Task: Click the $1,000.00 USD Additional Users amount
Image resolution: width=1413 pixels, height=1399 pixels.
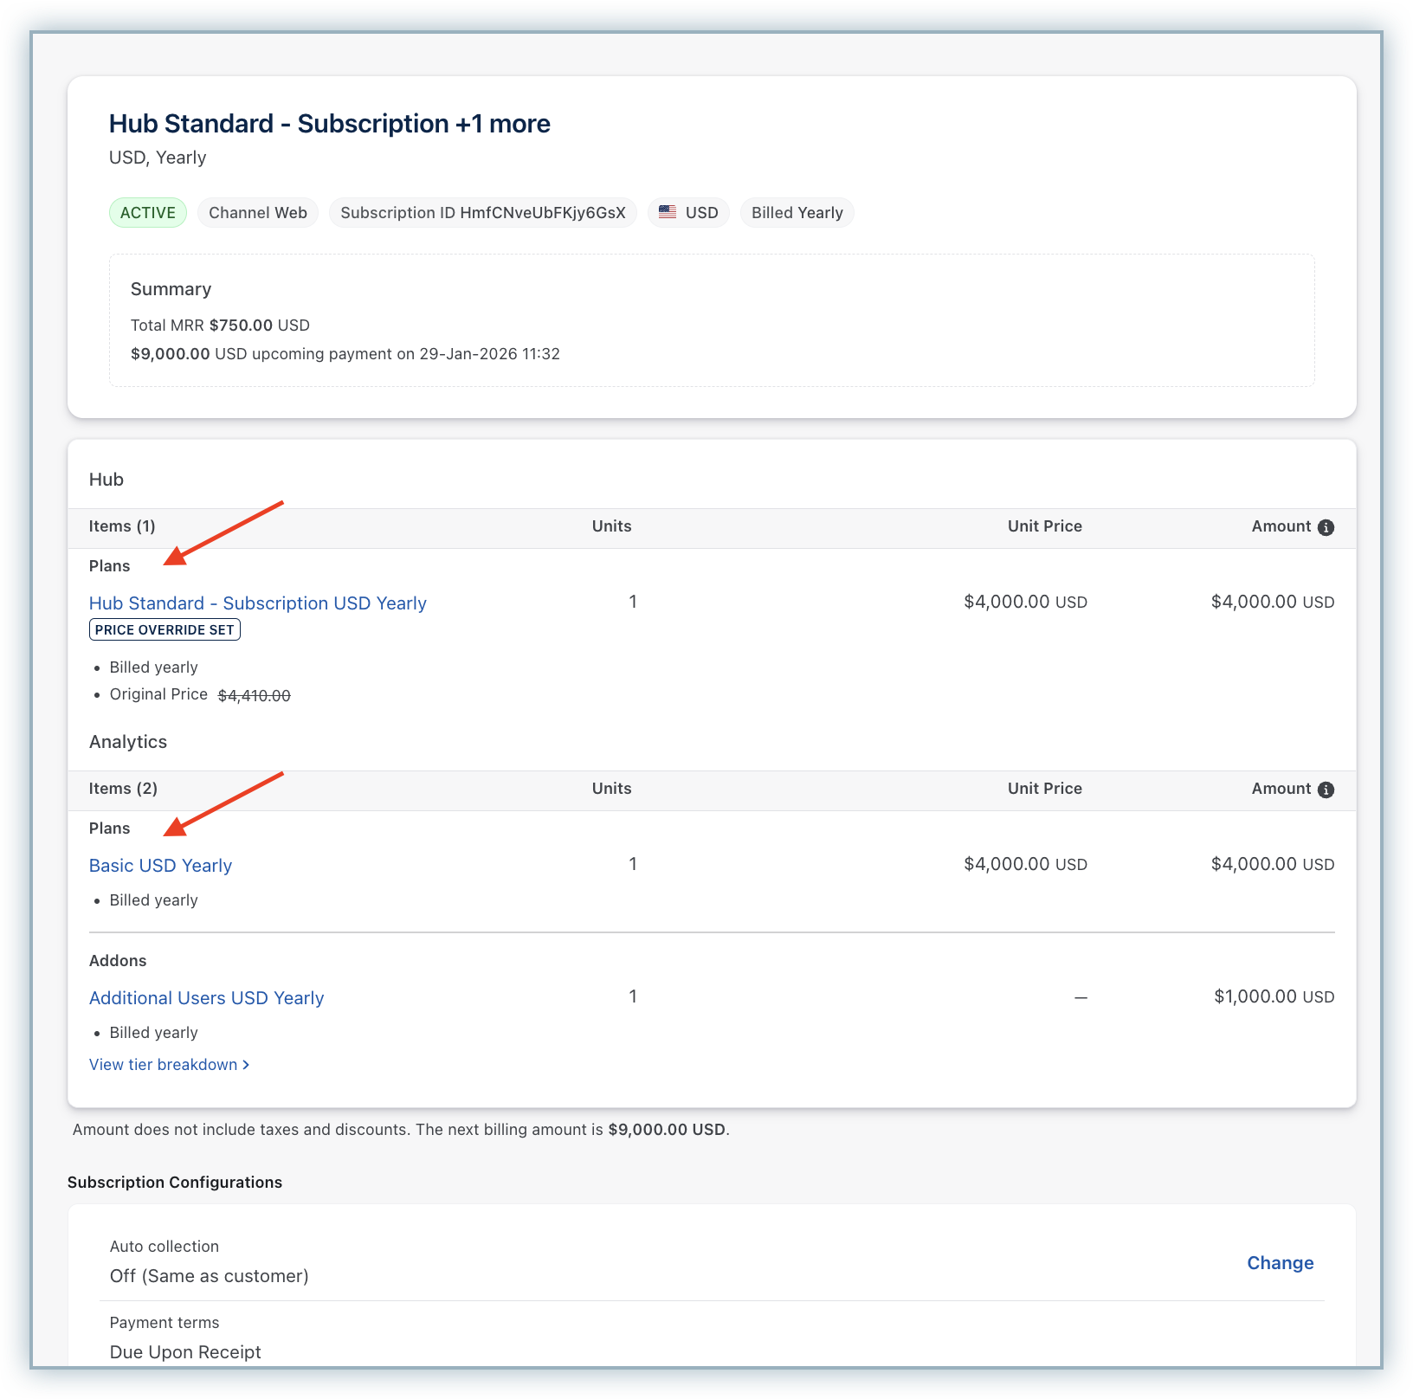Action: pos(1273,996)
